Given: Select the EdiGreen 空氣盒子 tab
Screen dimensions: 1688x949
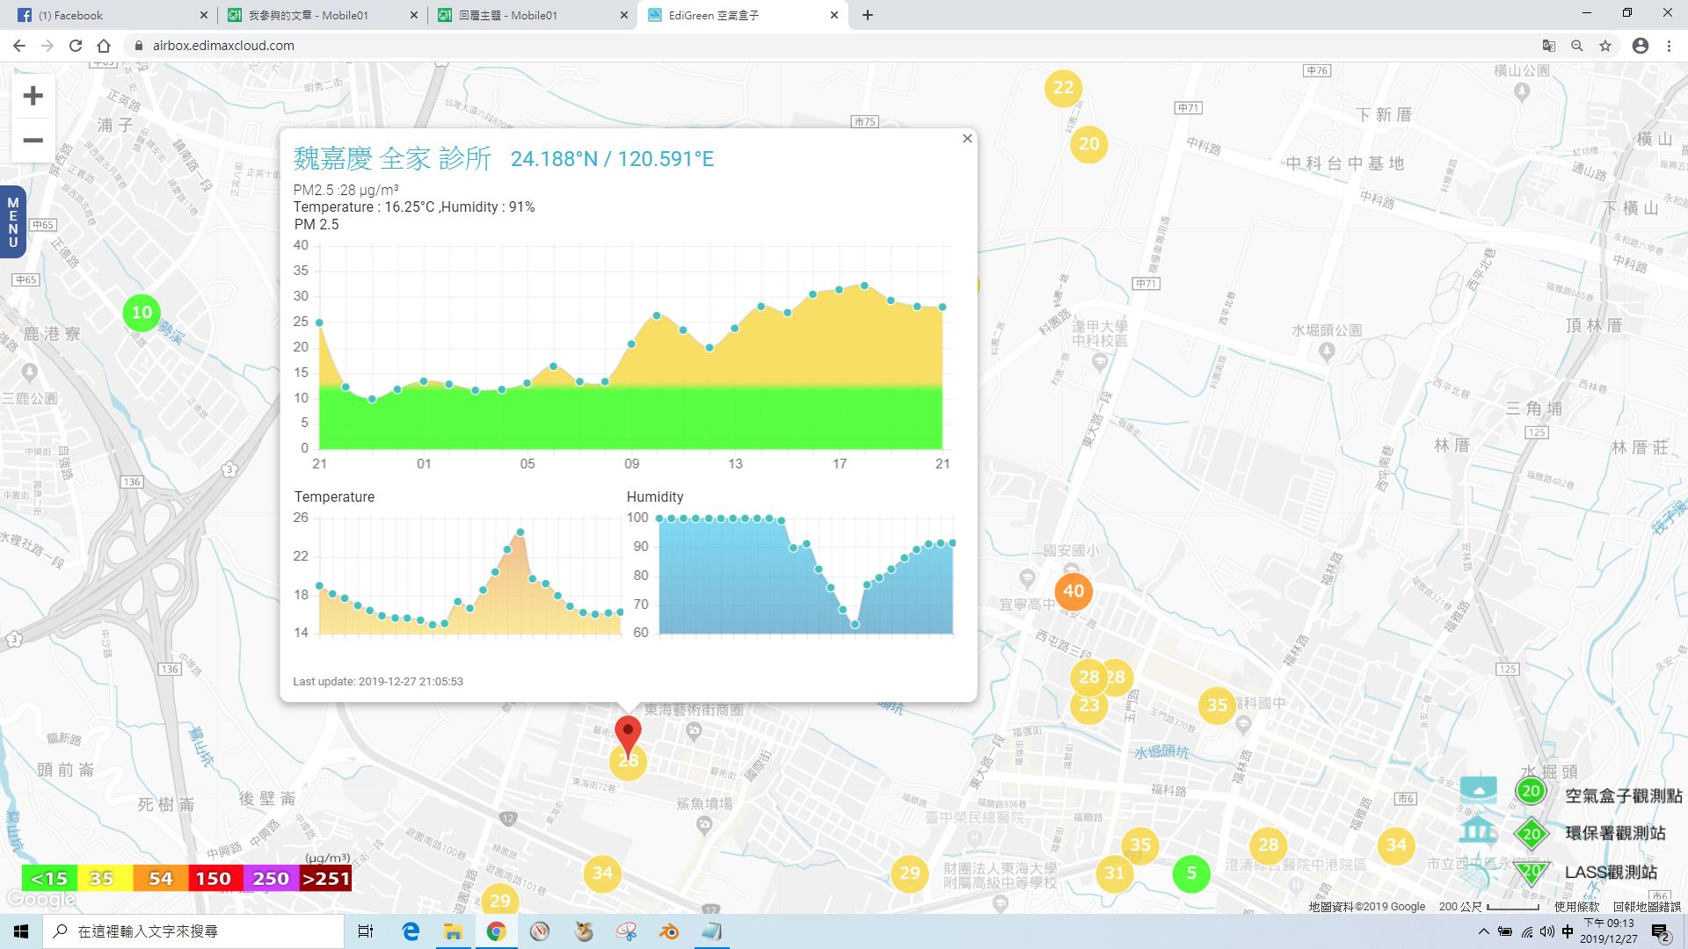Looking at the screenshot, I should [743, 15].
